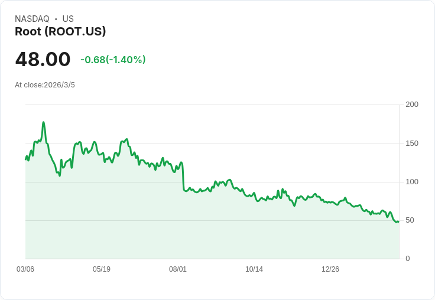Click the 48.00 current price
Screen dimensions: 435x300
[x=43, y=60]
